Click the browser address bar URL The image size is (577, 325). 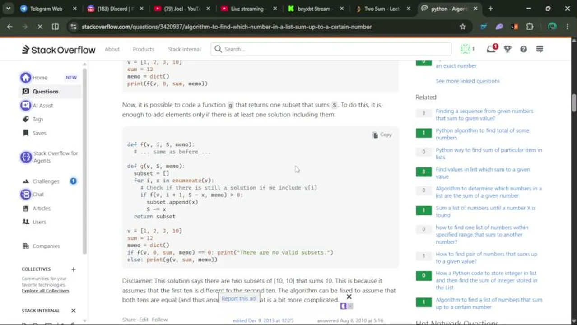coord(227,27)
